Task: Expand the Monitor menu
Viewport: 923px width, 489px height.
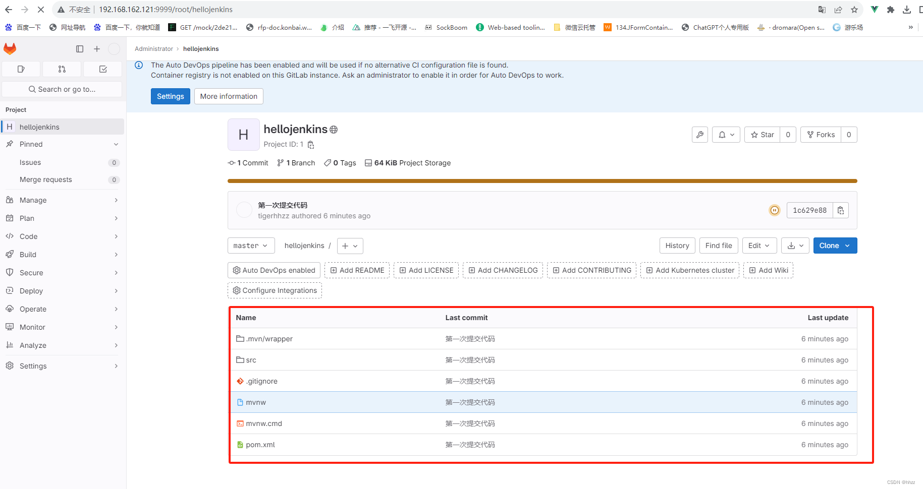Action: click(x=62, y=327)
